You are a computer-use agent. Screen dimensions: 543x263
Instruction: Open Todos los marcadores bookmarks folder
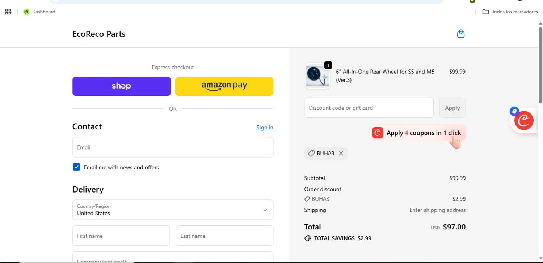[x=510, y=12]
